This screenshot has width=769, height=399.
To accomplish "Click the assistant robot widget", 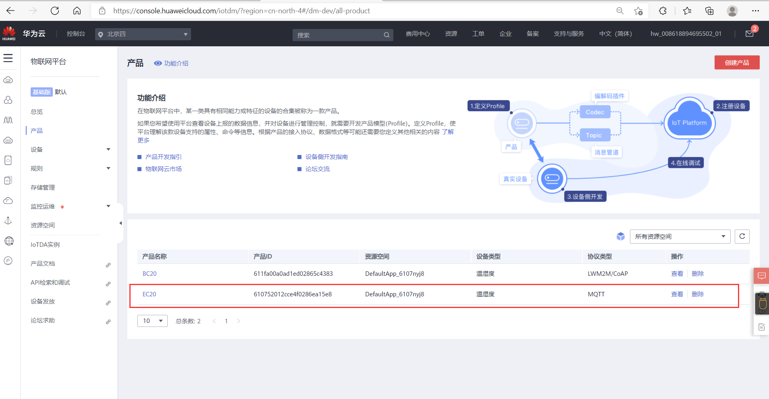I will (x=762, y=303).
